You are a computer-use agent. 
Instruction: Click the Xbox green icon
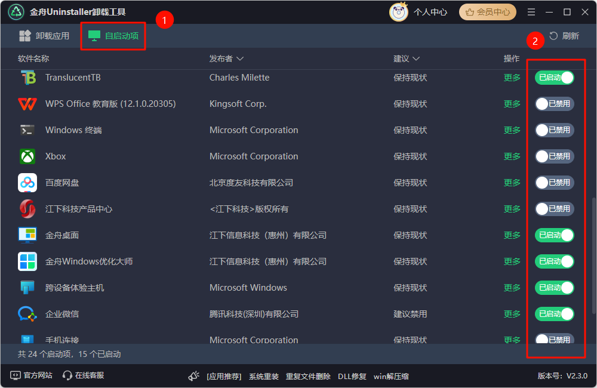click(x=27, y=156)
